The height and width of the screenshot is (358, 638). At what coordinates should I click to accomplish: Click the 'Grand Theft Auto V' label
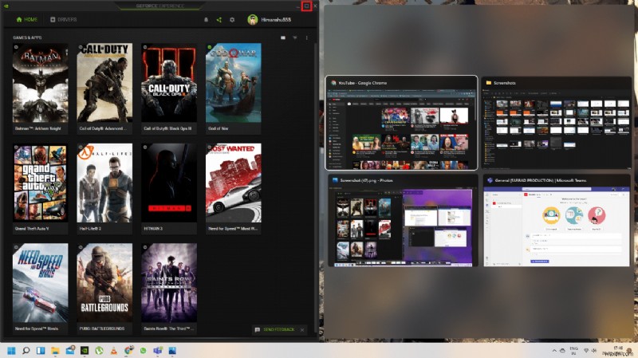tap(32, 229)
